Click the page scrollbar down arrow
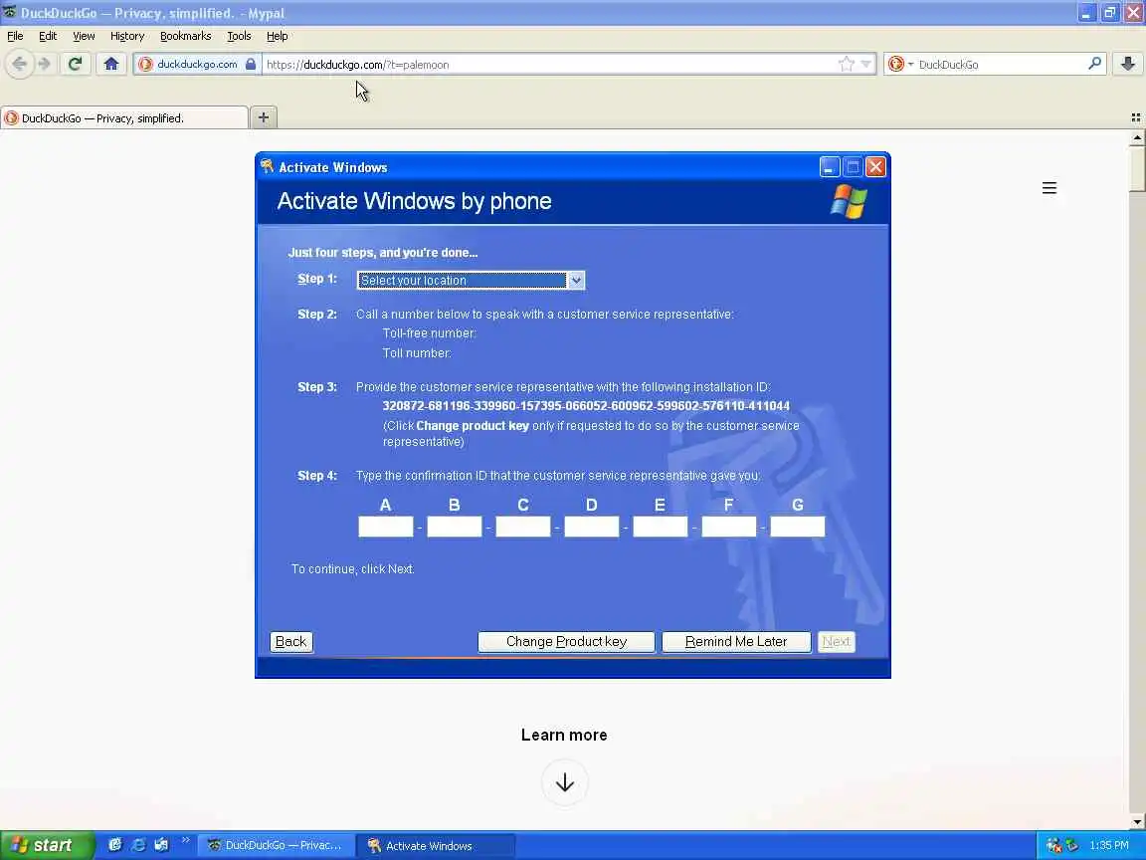Screen dimensions: 1146x860 (x=1137, y=822)
